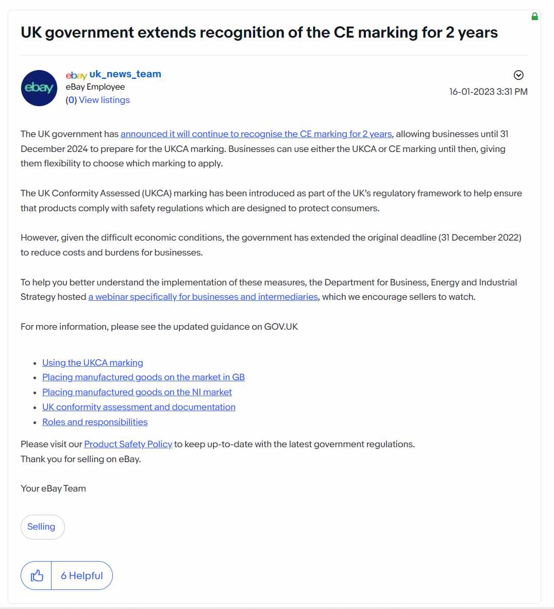
Task: Open UK conformity assessment and documentation link
Action: (139, 407)
